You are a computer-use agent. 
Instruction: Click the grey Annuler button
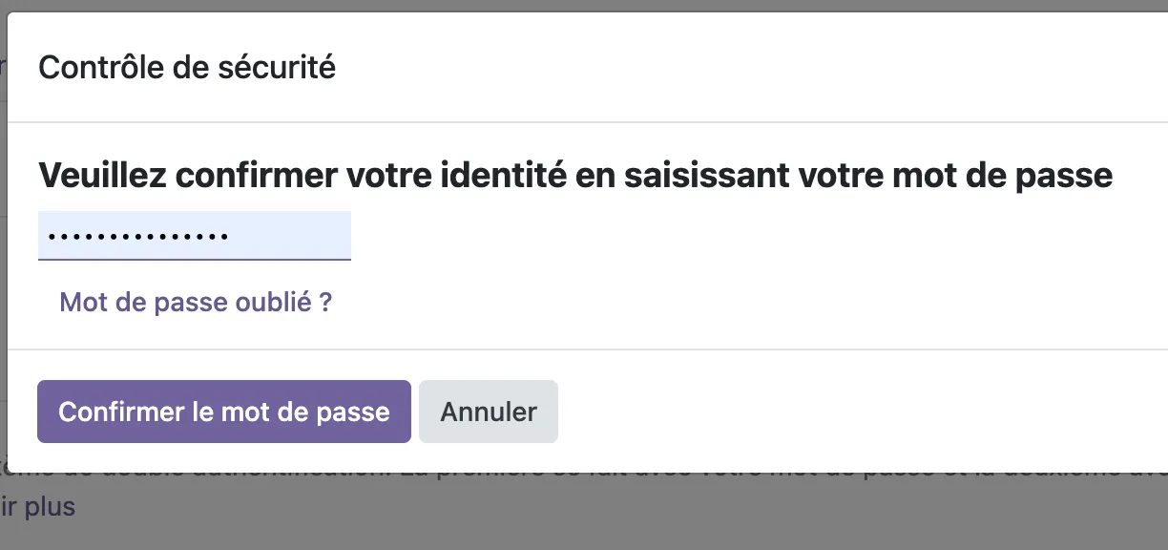[489, 412]
